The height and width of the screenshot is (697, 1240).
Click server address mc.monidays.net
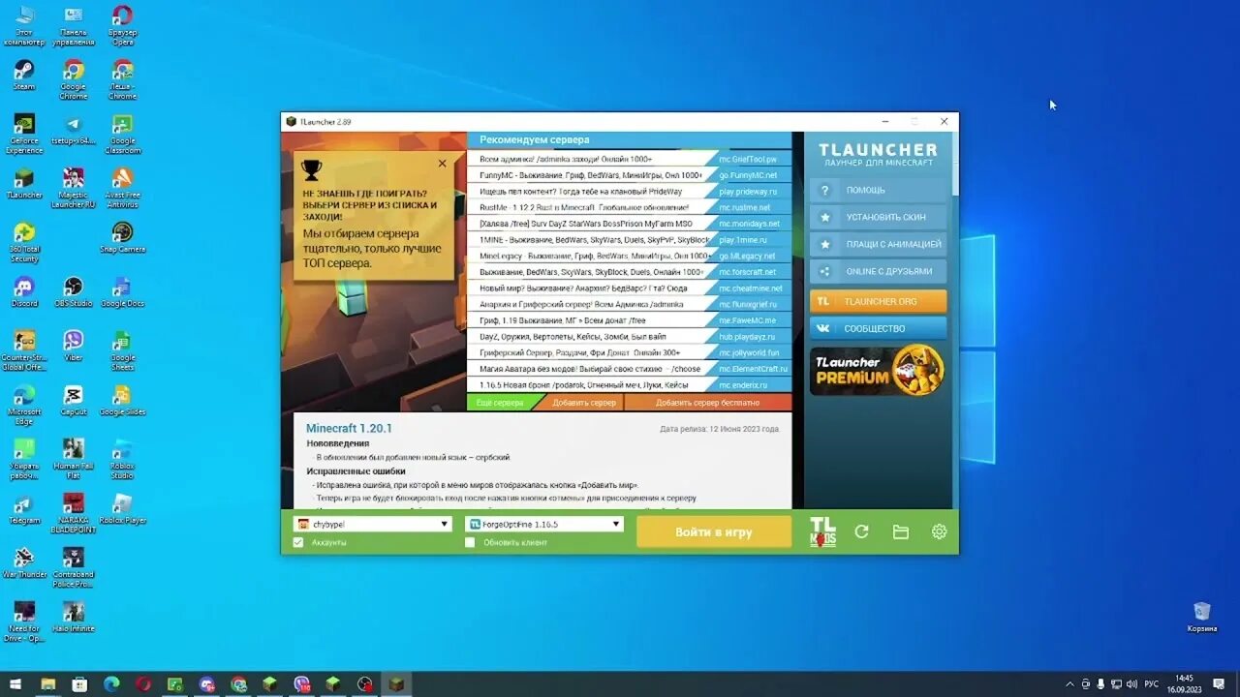pyautogui.click(x=749, y=224)
